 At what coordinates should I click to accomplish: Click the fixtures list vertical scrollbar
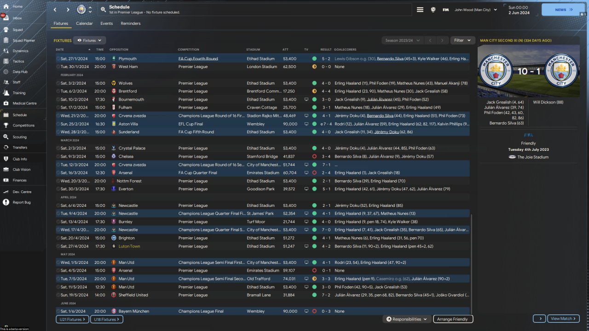(471, 263)
